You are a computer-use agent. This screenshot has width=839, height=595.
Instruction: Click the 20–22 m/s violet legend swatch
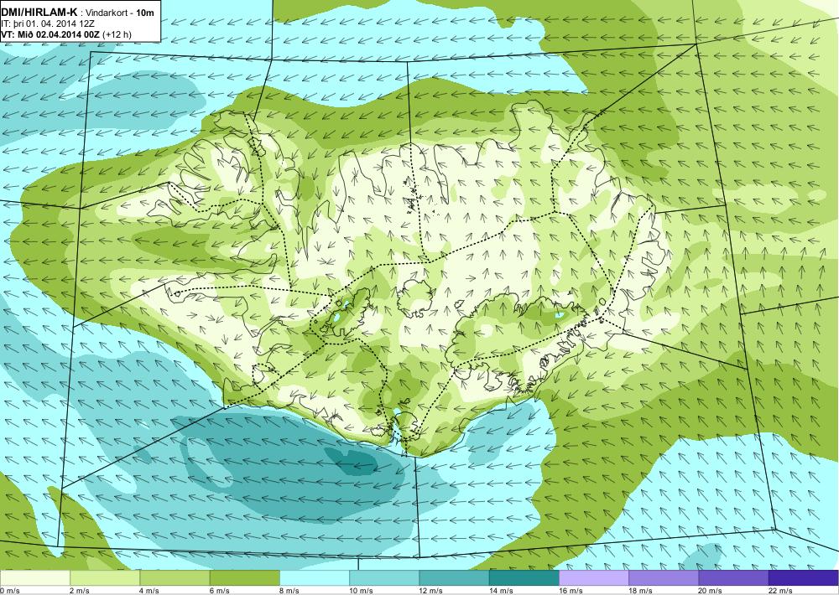(733, 578)
